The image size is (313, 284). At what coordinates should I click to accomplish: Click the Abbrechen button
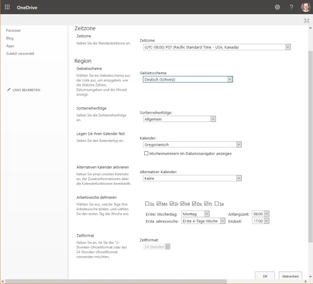[291, 276]
